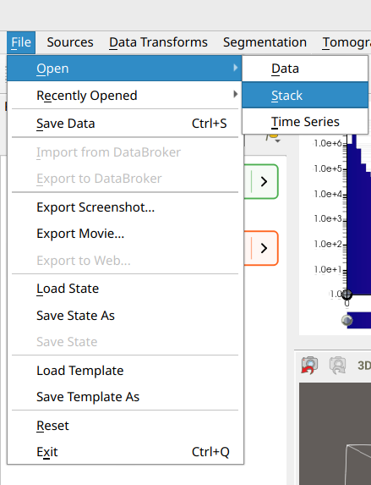Select Export Screenshot... menu item
The width and height of the screenshot is (371, 485).
pos(124,207)
